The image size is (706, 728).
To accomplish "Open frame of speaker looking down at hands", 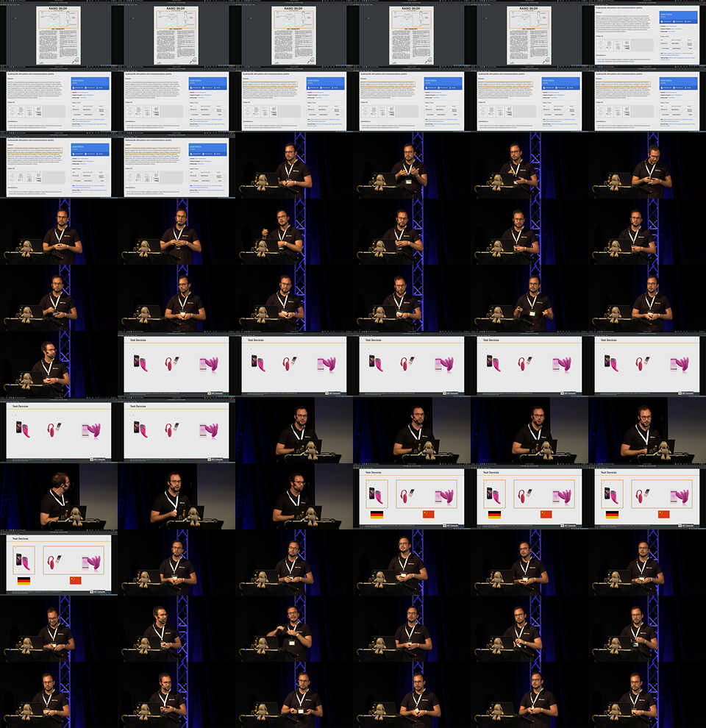I will pyautogui.click(x=647, y=165).
